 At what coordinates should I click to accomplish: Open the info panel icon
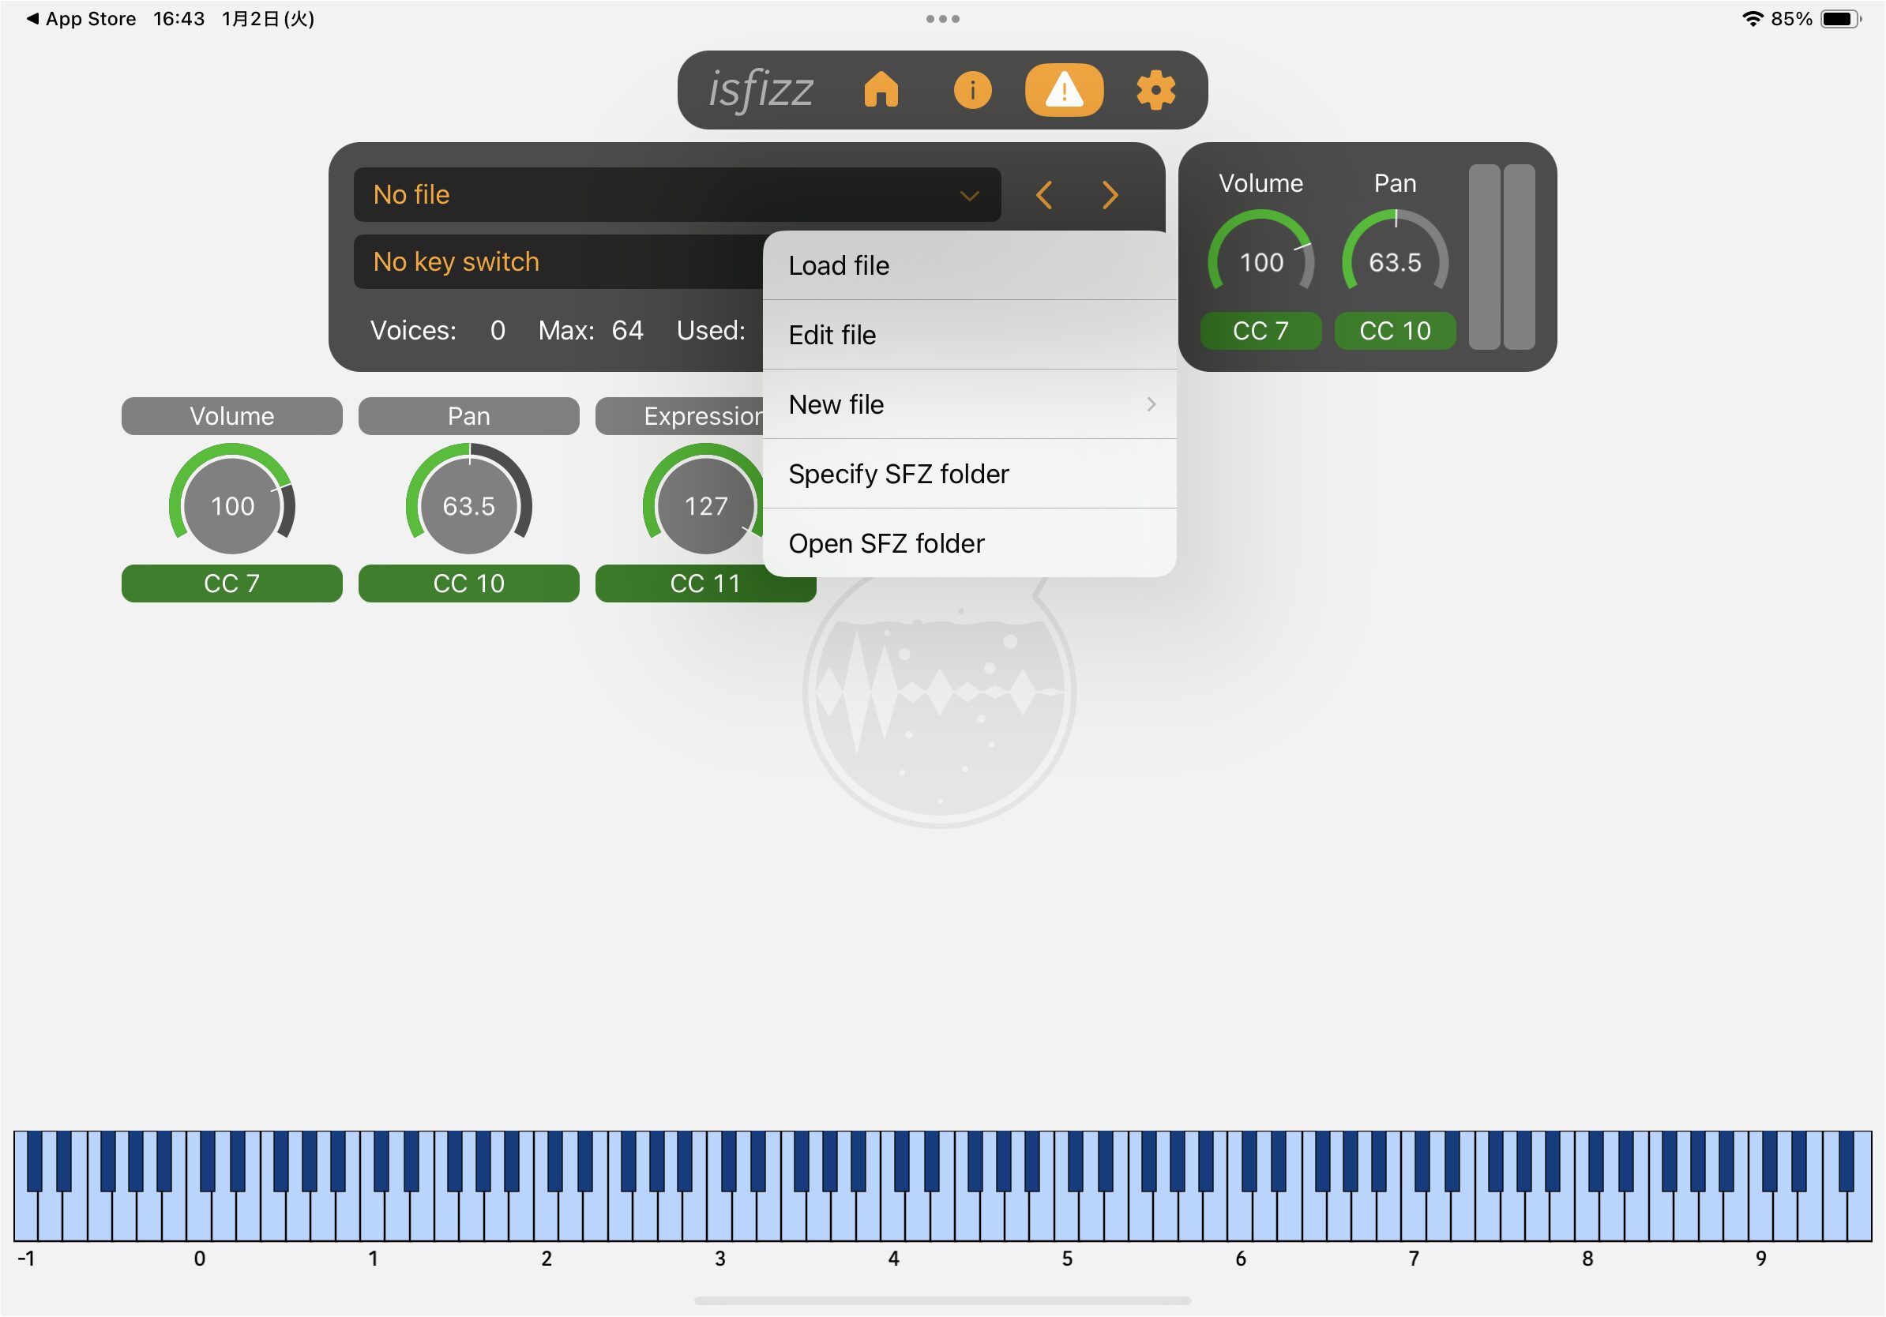[971, 89]
